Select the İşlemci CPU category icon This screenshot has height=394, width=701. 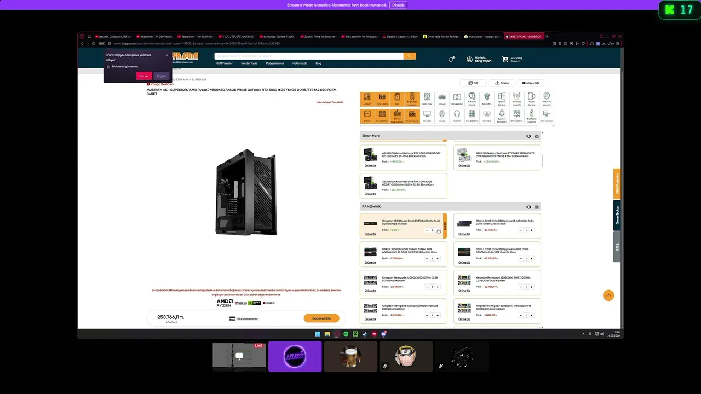pyautogui.click(x=367, y=116)
